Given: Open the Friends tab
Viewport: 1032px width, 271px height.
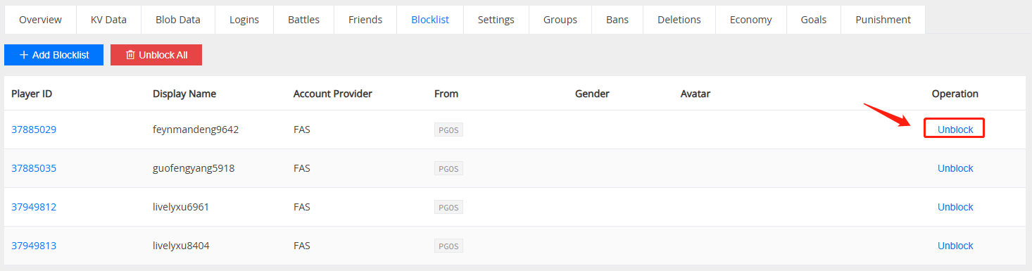Looking at the screenshot, I should pos(365,20).
